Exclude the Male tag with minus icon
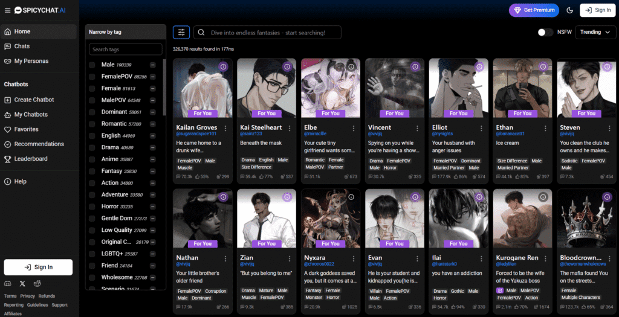Image resolution: width=619 pixels, height=317 pixels. 153,65
